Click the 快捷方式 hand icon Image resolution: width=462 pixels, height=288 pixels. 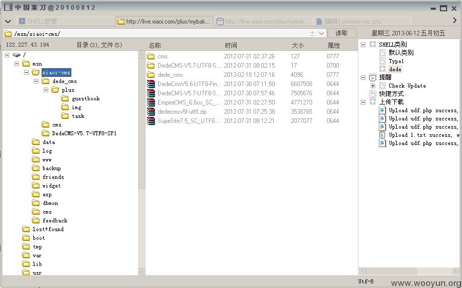point(373,94)
